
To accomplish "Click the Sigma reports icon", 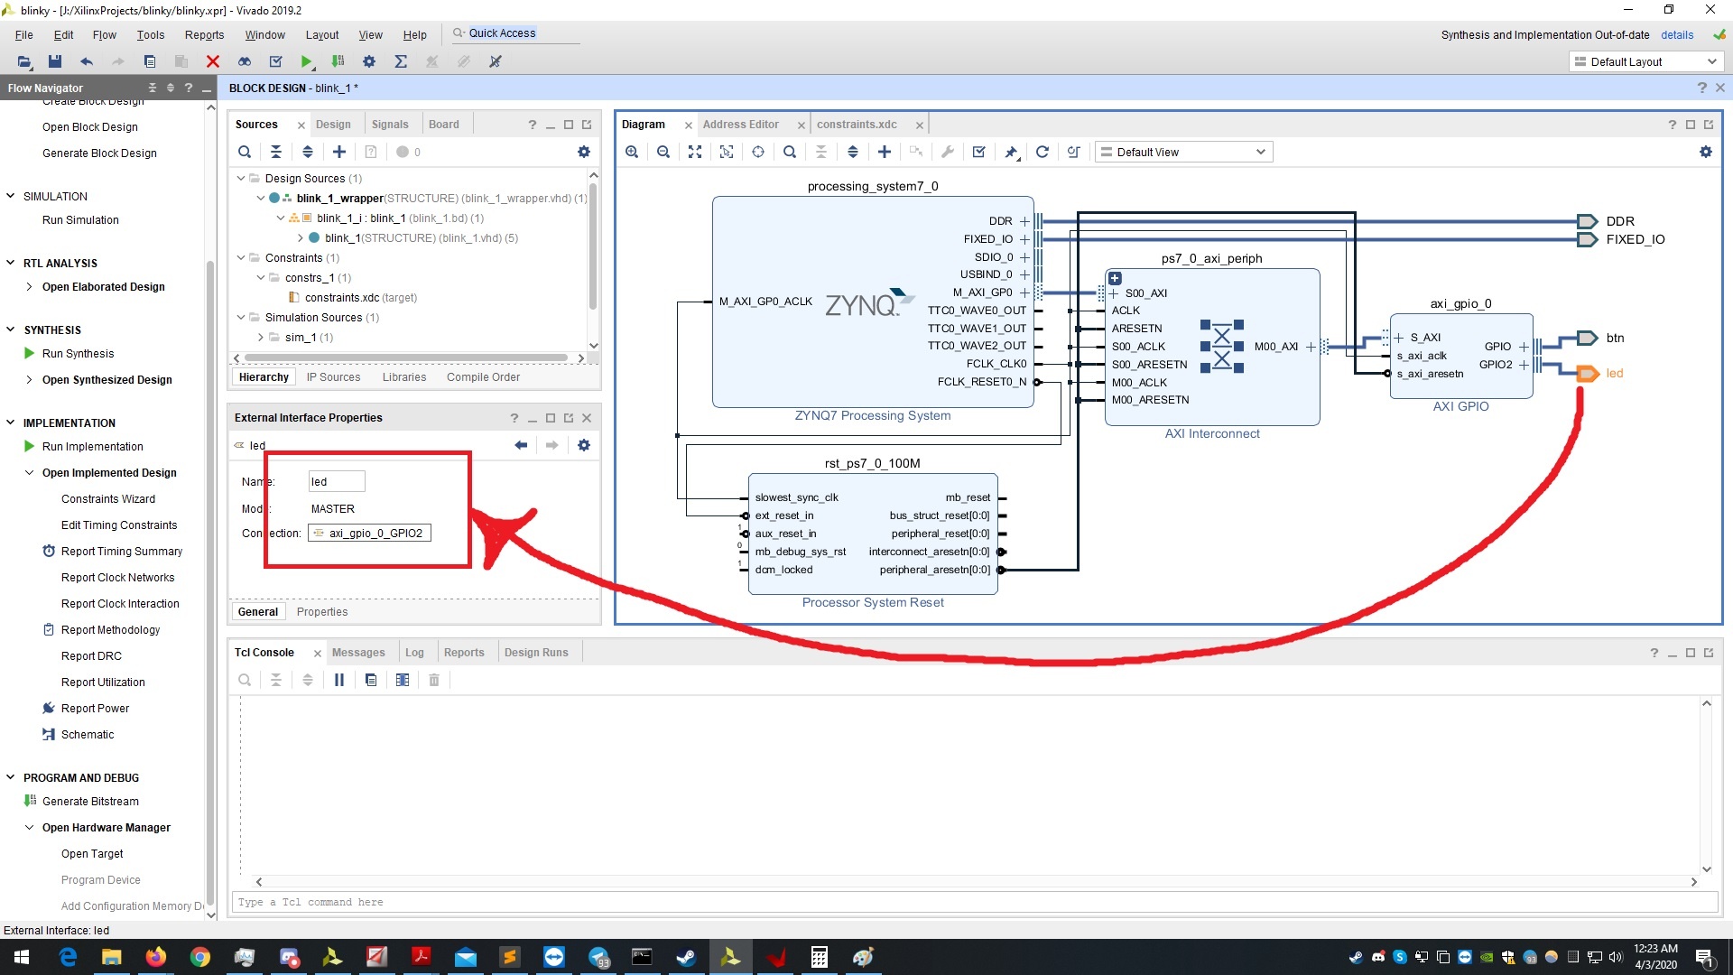I will 401,61.
